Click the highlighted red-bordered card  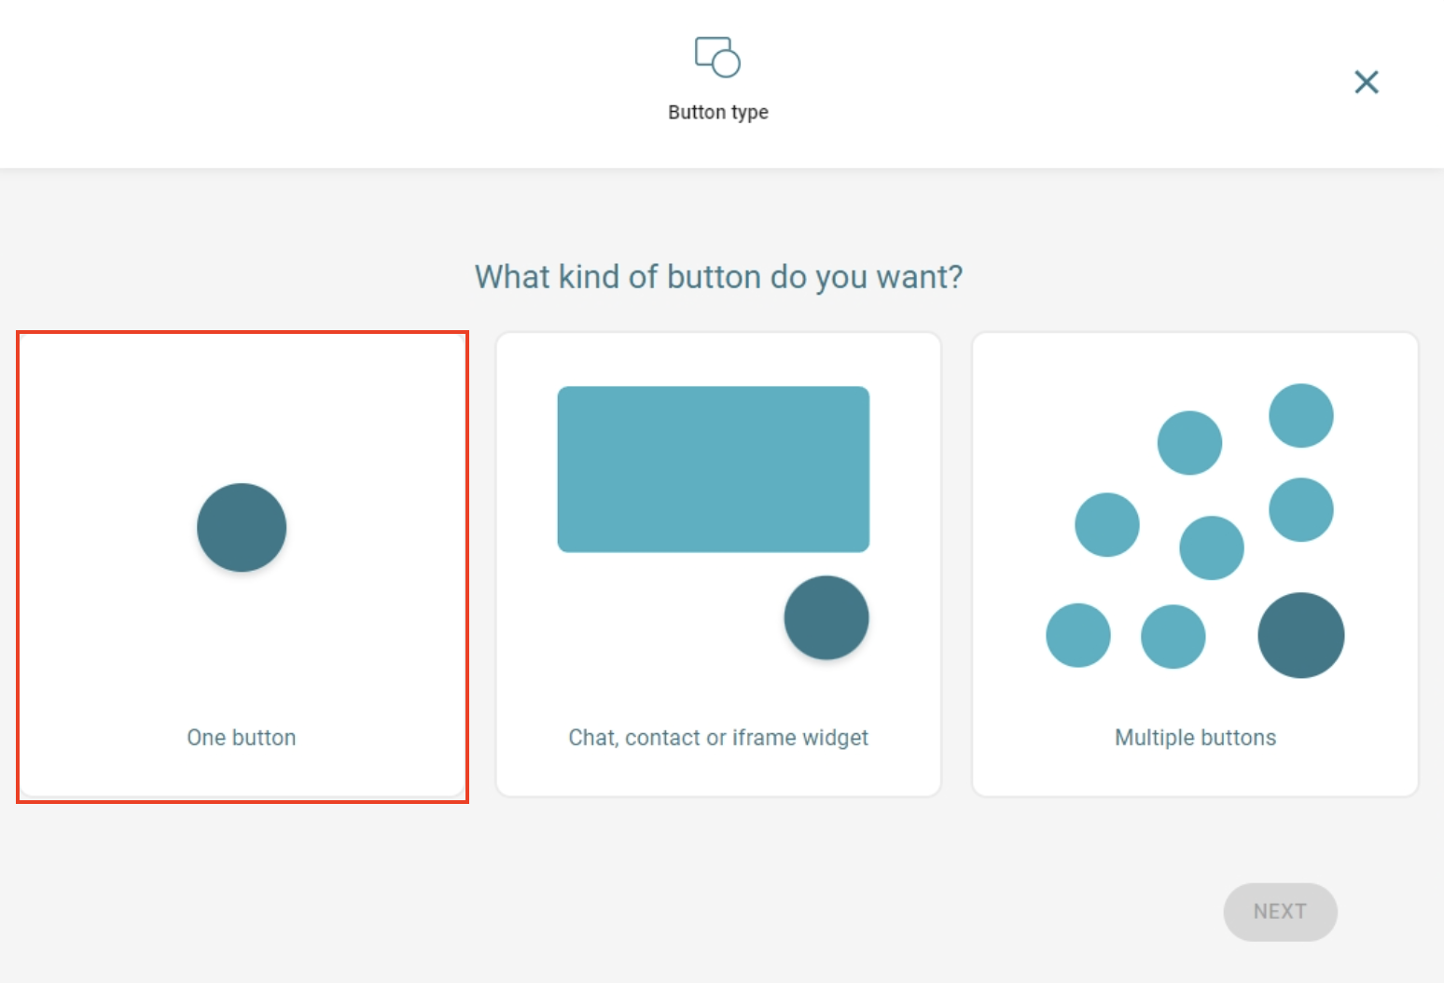(x=242, y=564)
